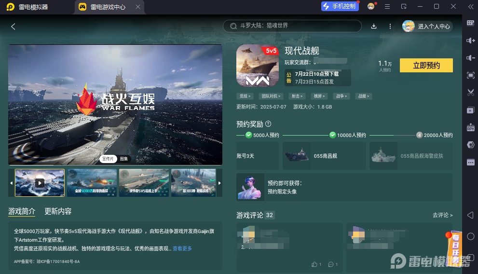Screen dimensions: 478x274
Task: Click the title bar shrink-window icon
Action: pos(404,6)
